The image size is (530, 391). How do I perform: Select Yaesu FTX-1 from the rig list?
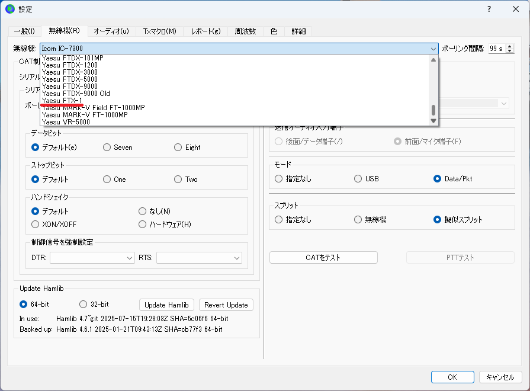(x=235, y=101)
